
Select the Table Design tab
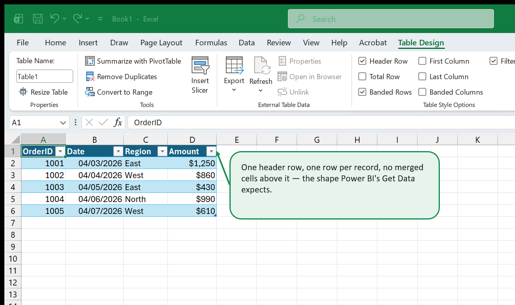421,43
